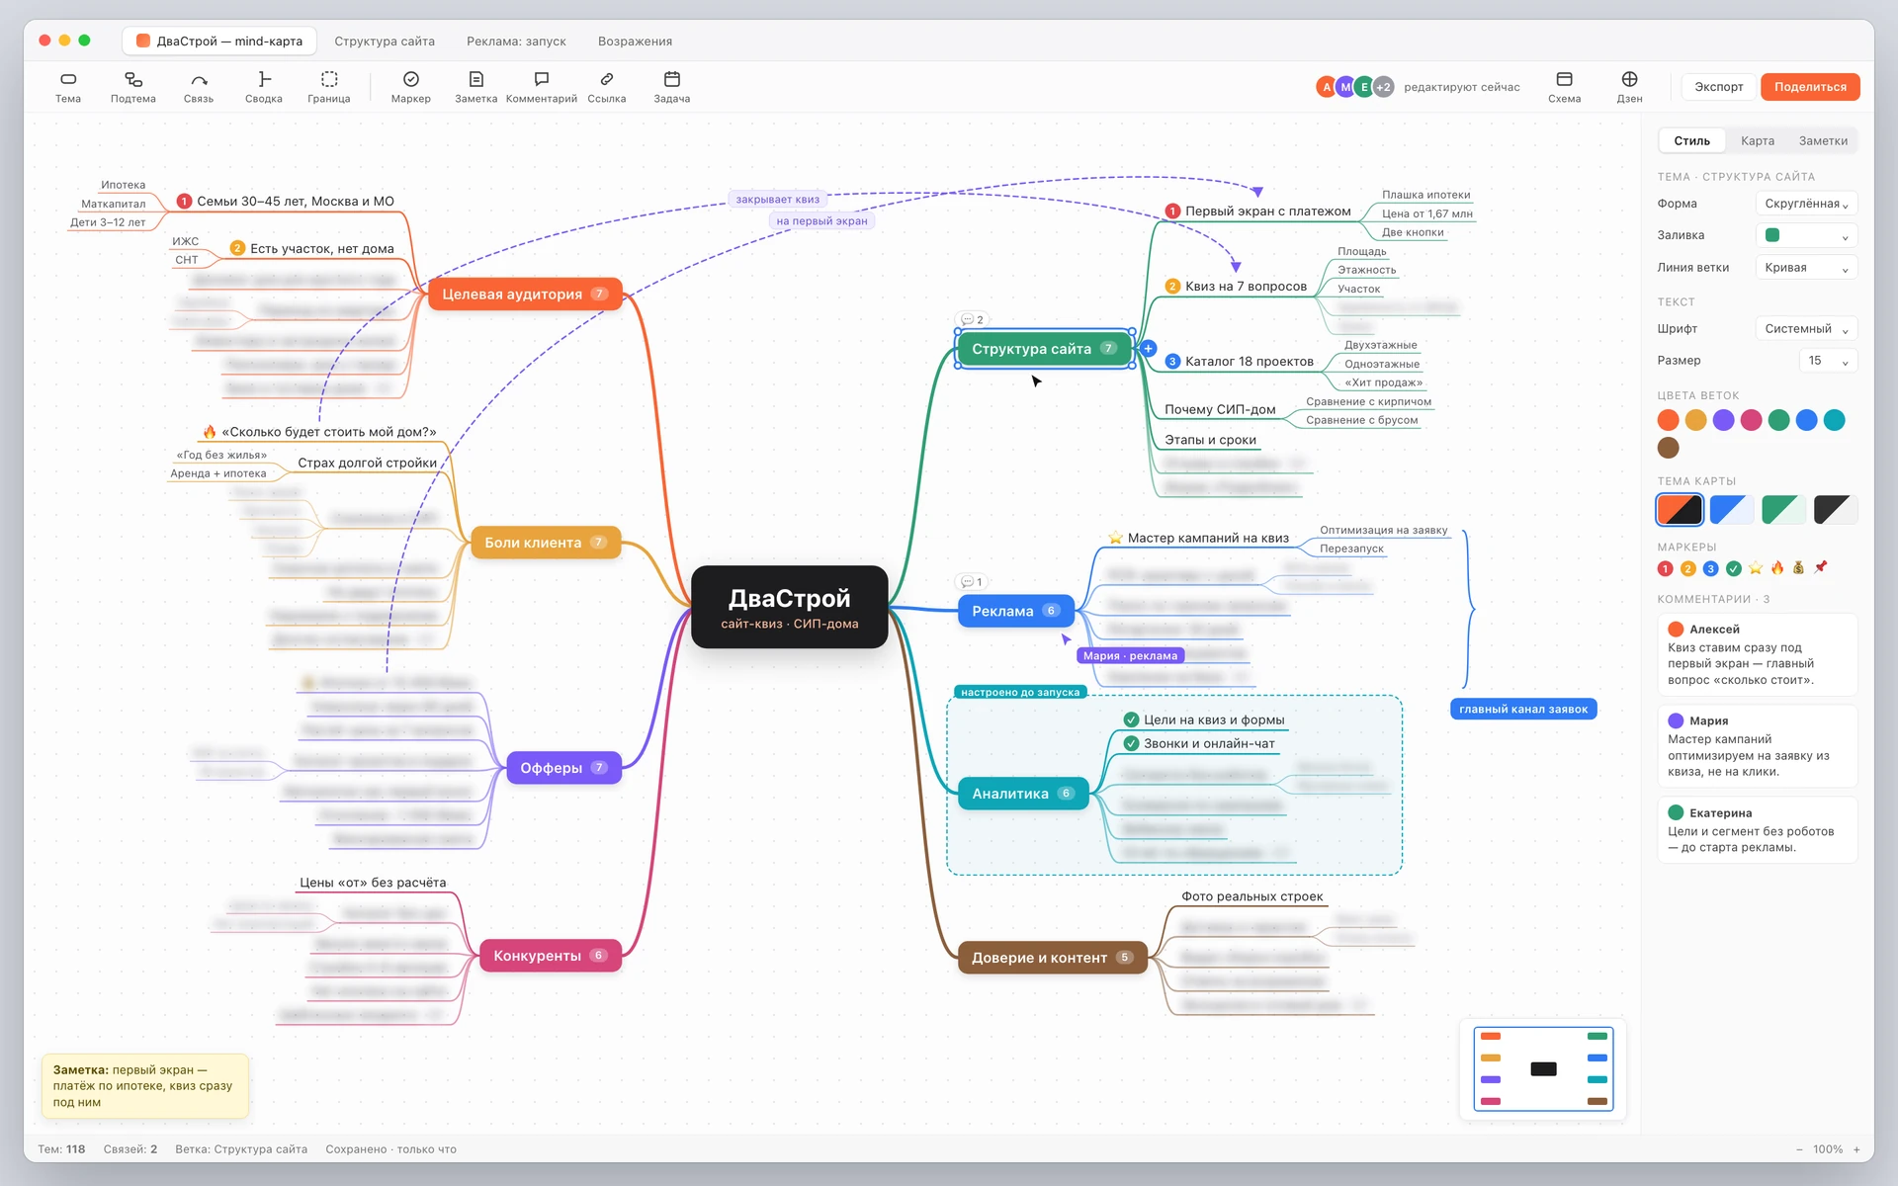The image size is (1898, 1186).
Task: Pick the purple branch color swatch
Action: coord(1723,420)
